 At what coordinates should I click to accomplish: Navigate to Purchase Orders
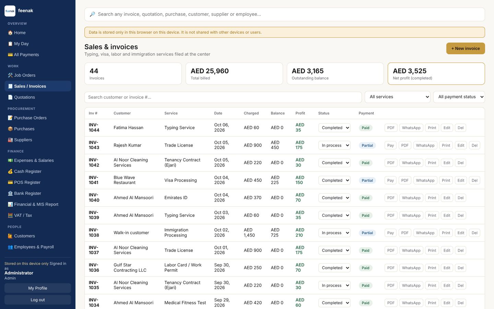[x=38, y=118]
